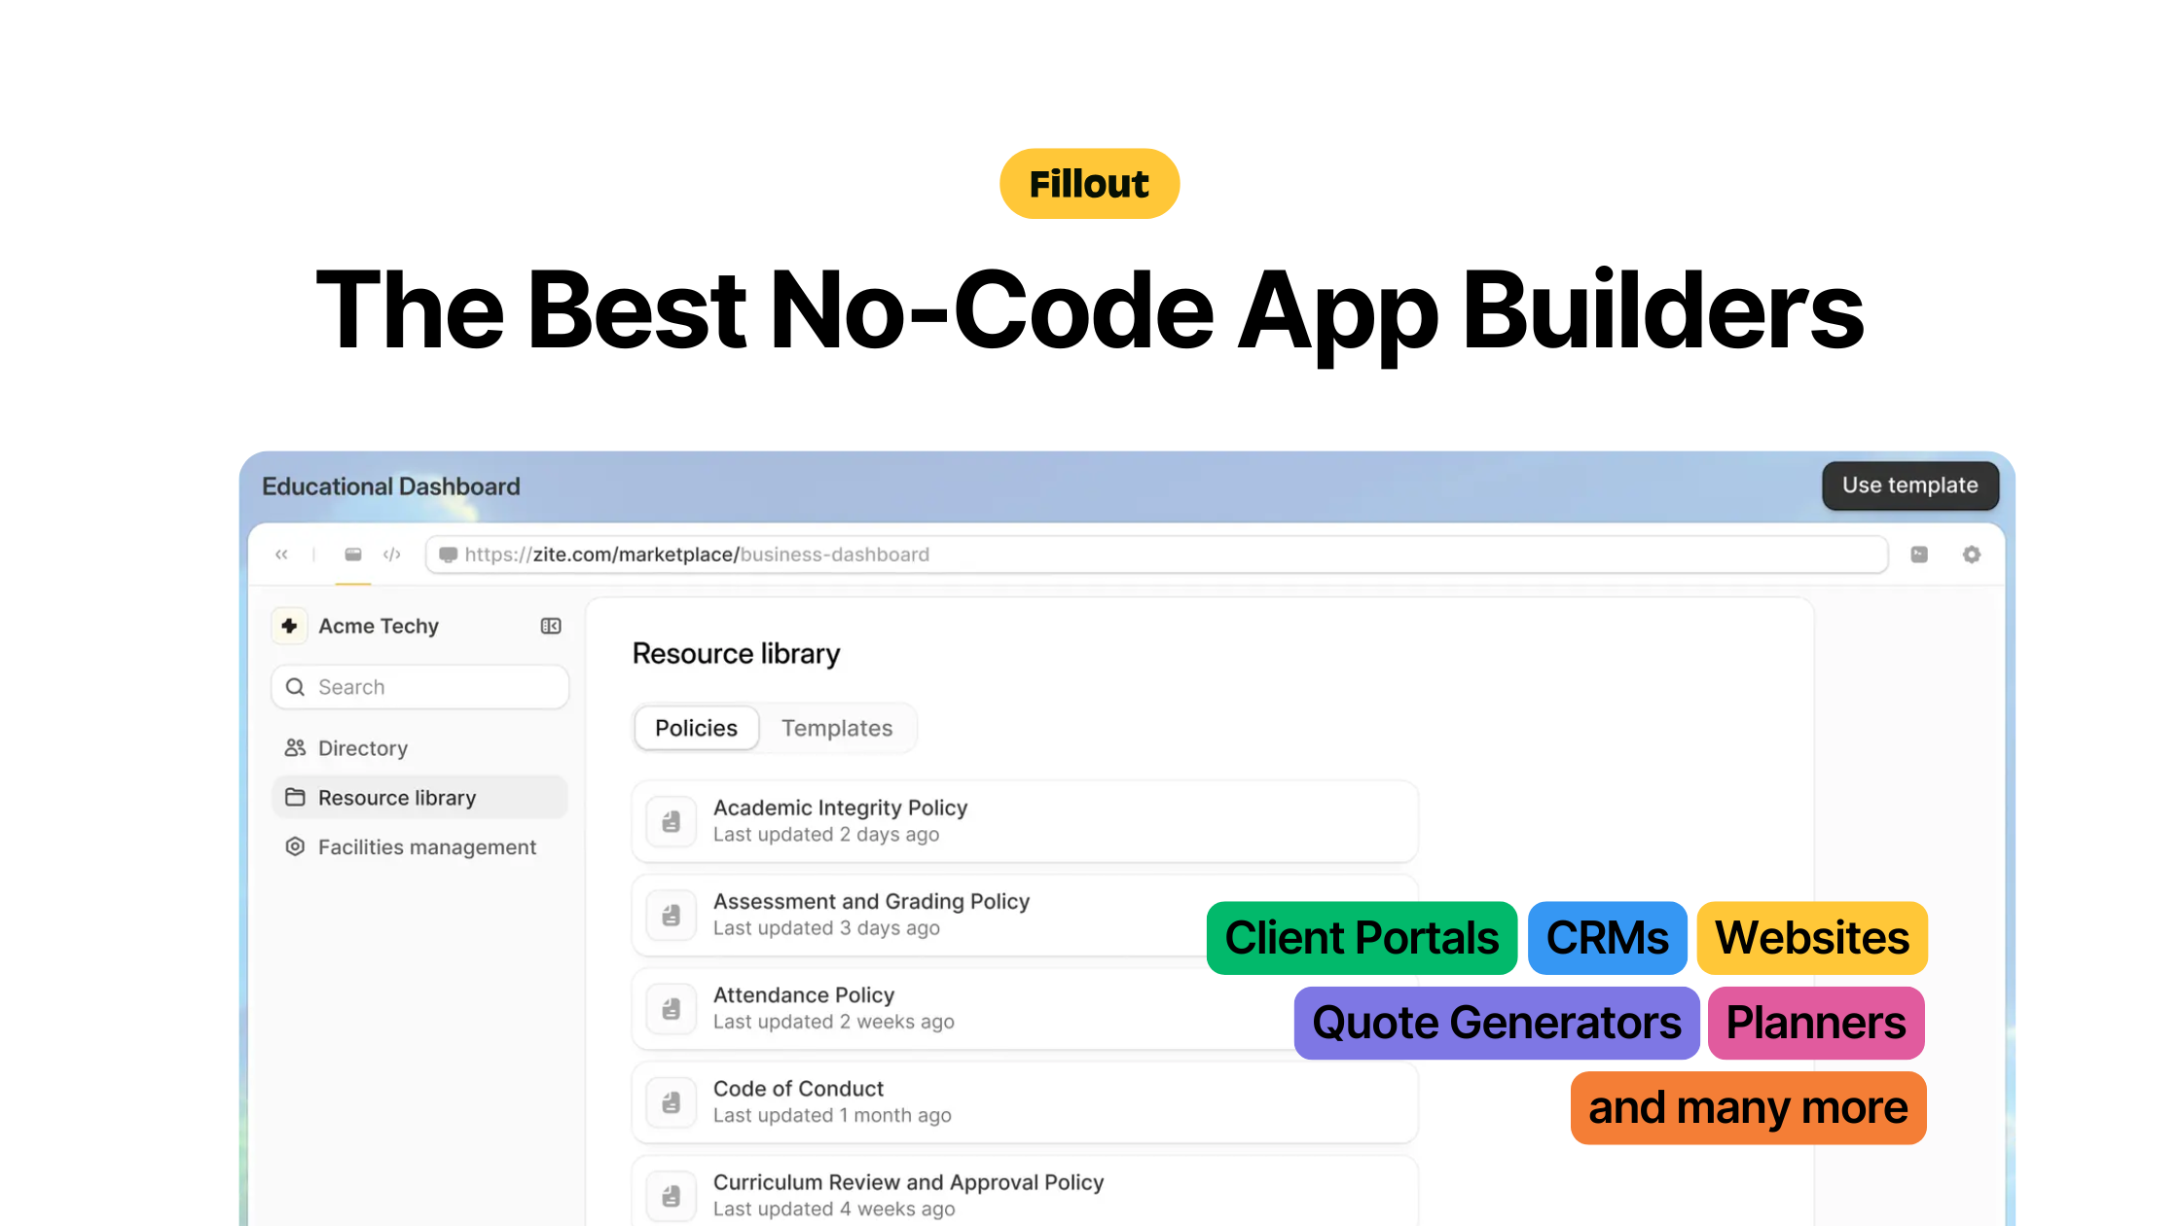2180x1226 pixels.
Task: Click Last updated 1 month ago text
Action: [x=832, y=1115]
